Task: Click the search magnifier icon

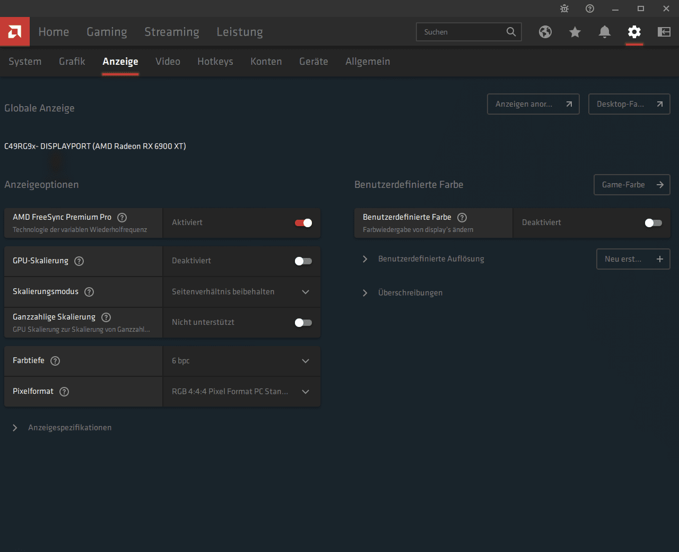Action: 511,32
